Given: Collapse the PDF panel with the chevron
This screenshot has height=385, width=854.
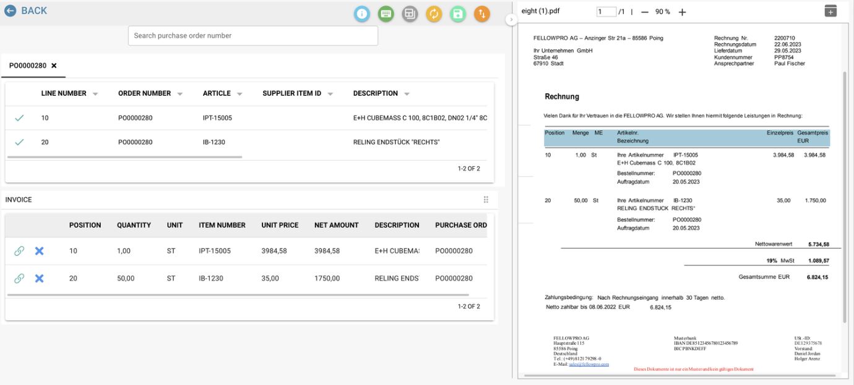Looking at the screenshot, I should coord(511,20).
